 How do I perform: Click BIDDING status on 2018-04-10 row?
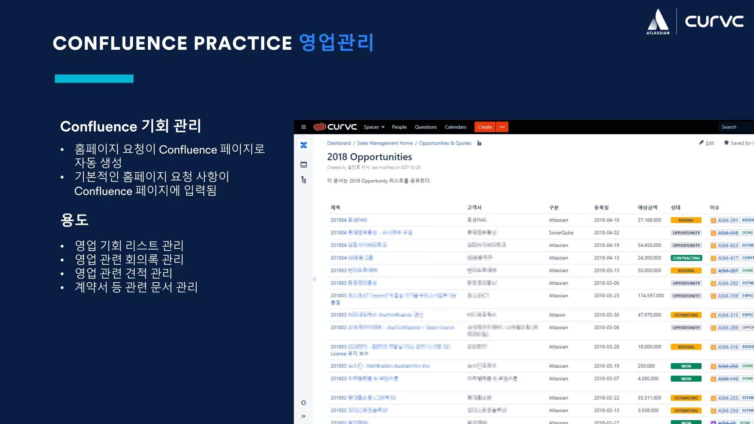pyautogui.click(x=686, y=220)
